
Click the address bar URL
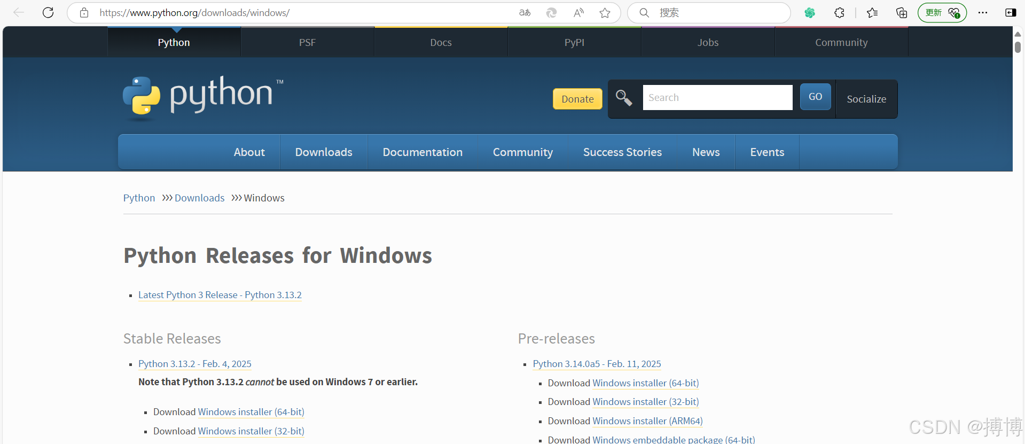point(194,13)
